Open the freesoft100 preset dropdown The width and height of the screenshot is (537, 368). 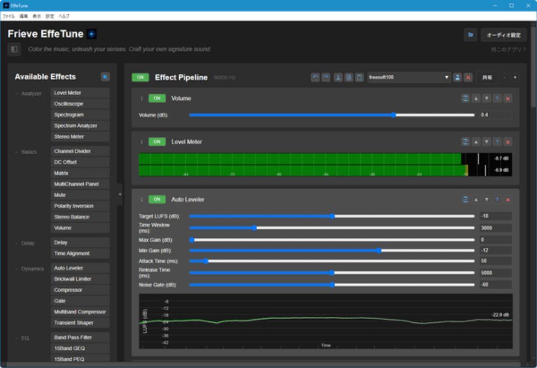(409, 77)
